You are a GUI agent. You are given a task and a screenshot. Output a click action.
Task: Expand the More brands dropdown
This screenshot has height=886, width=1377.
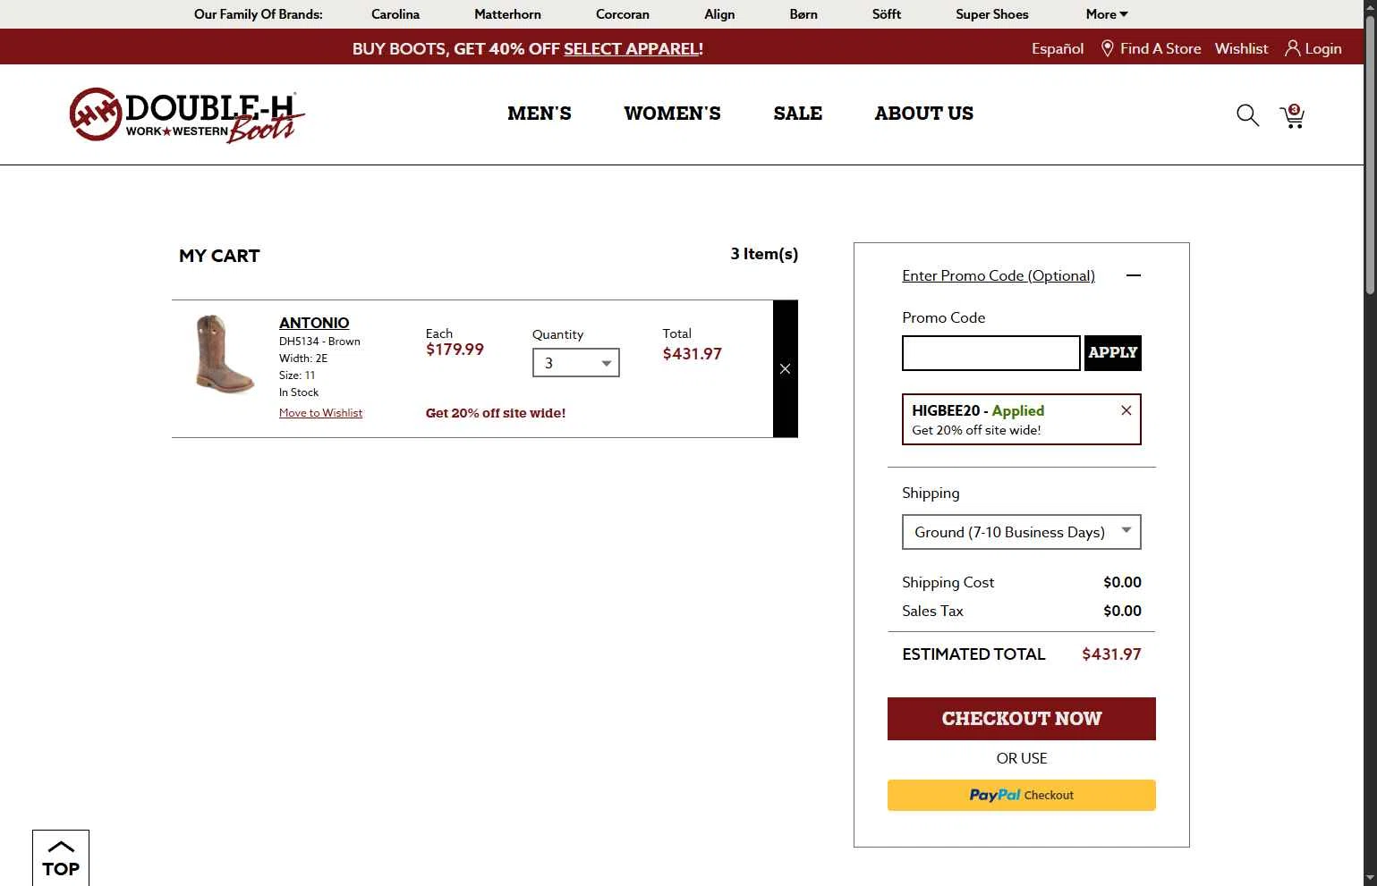[x=1107, y=14]
